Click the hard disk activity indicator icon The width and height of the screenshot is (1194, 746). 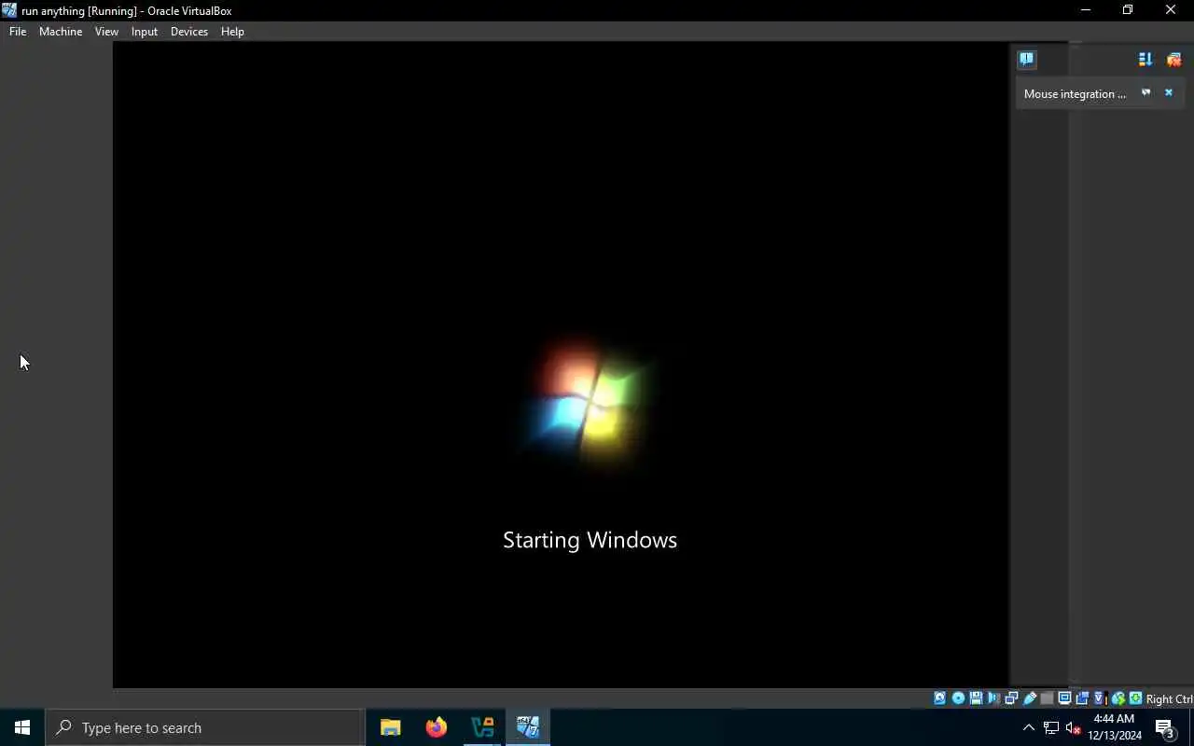click(939, 698)
